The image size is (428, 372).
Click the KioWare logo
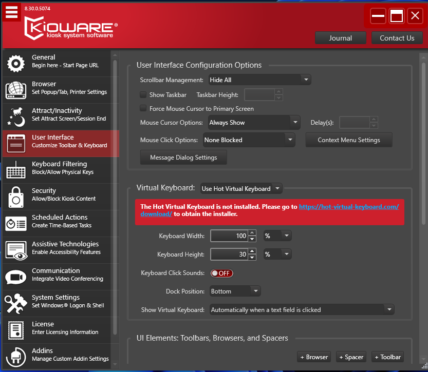tap(71, 28)
